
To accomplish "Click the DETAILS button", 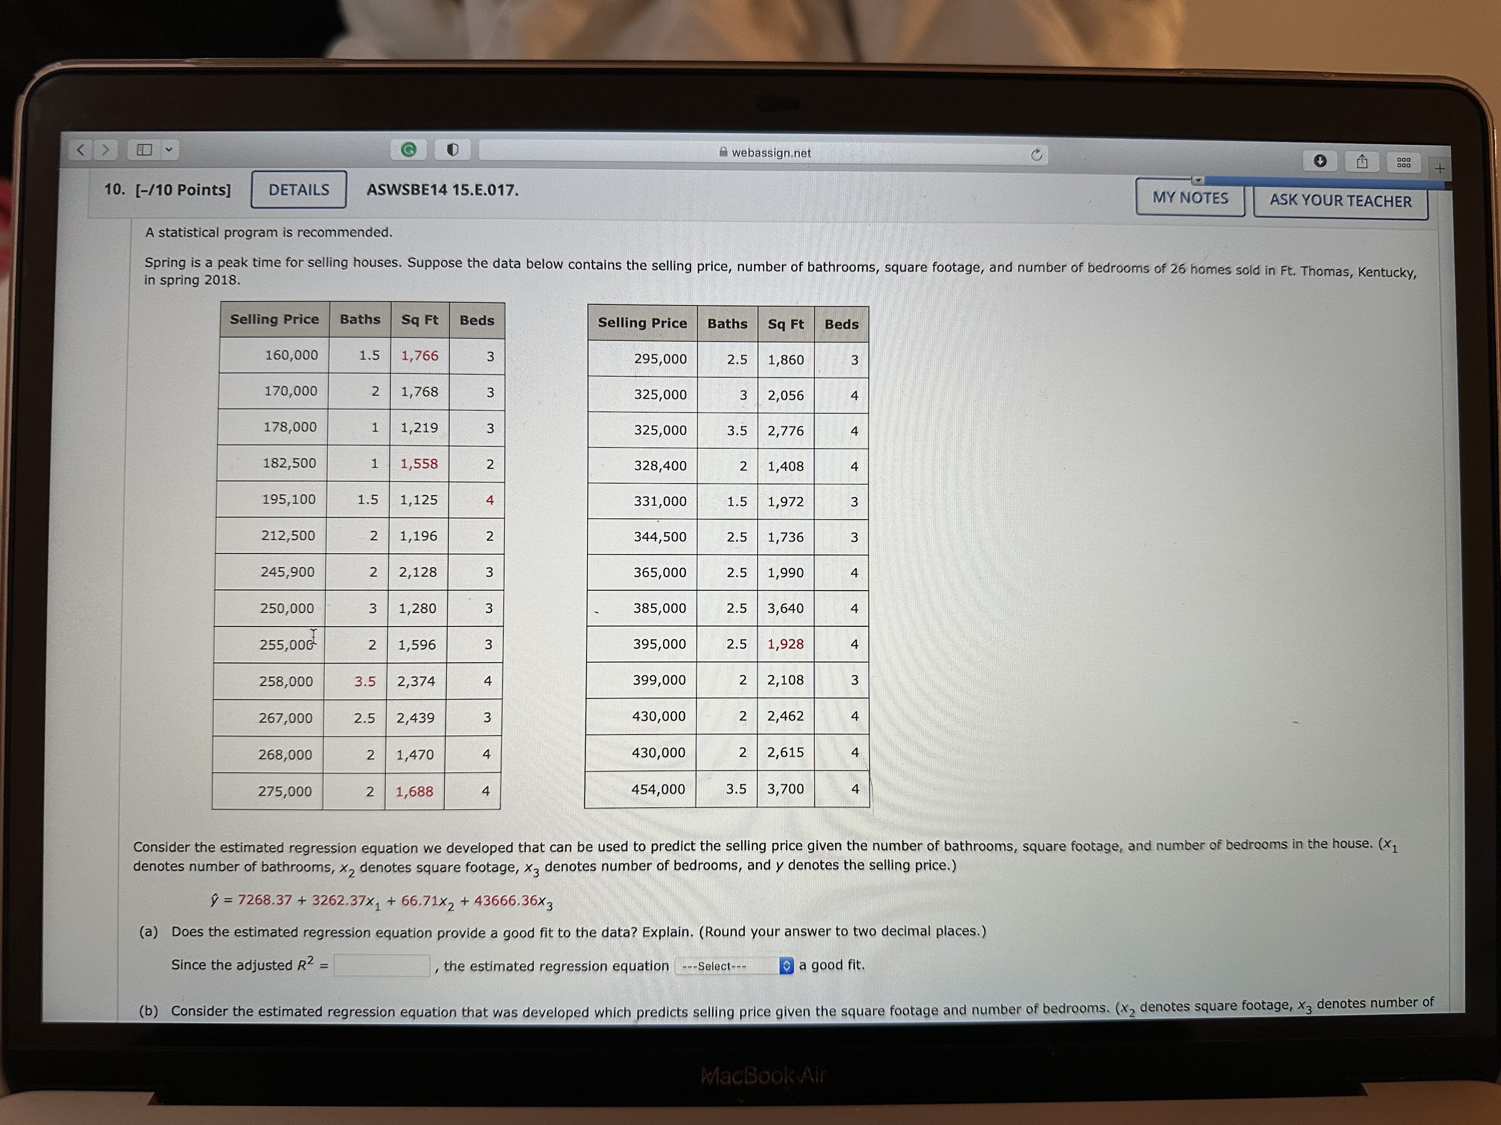I will pos(299,190).
